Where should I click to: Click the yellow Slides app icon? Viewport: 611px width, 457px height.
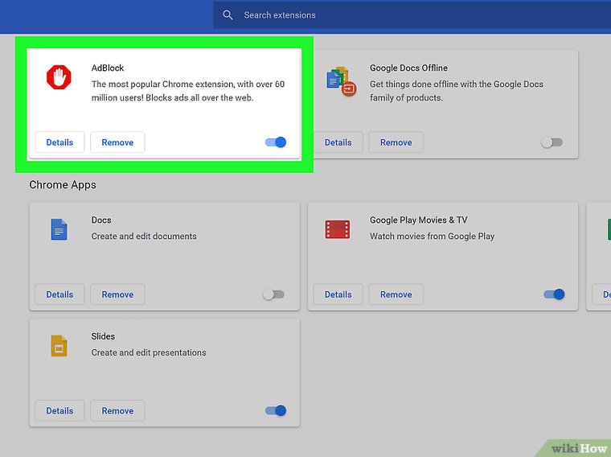59,346
